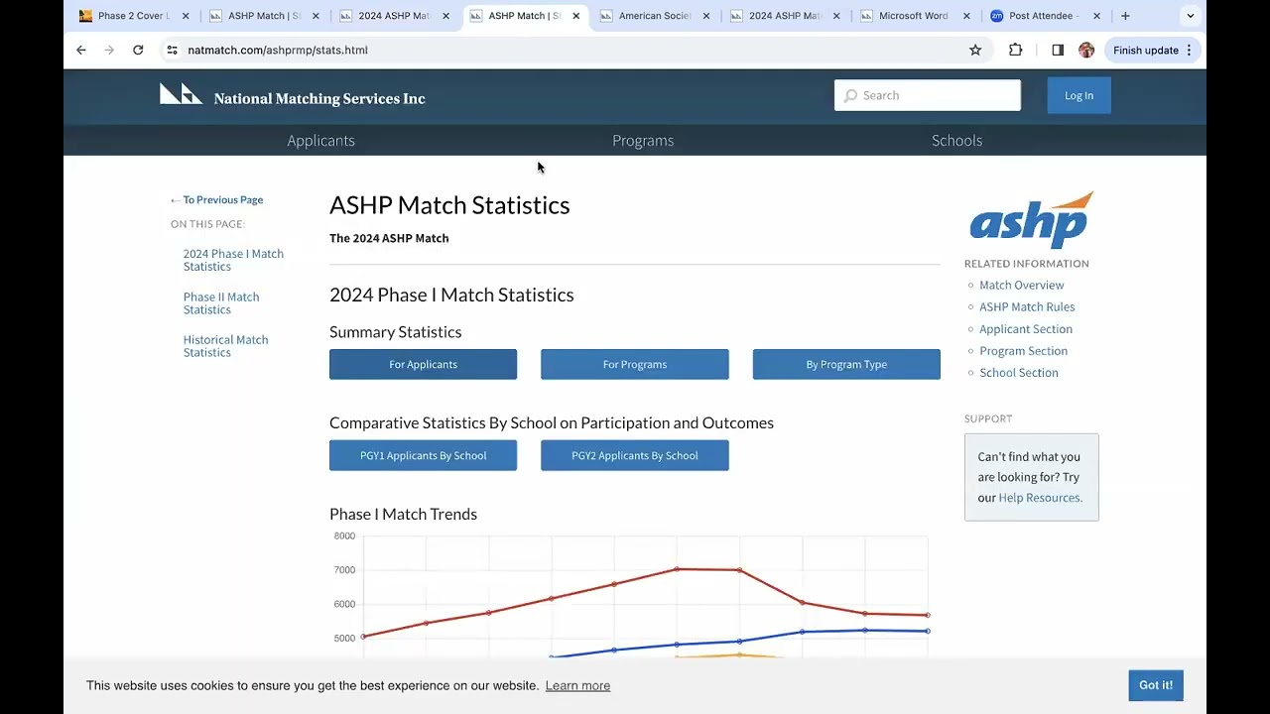Open the For Applicants summary statistics
Screen dimensions: 1270x714
423,364
